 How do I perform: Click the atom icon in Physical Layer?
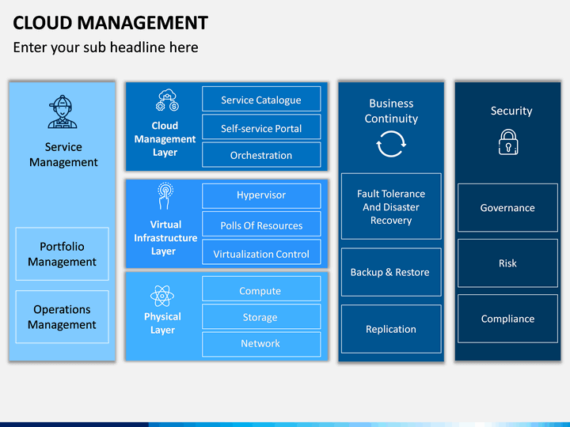(x=162, y=296)
